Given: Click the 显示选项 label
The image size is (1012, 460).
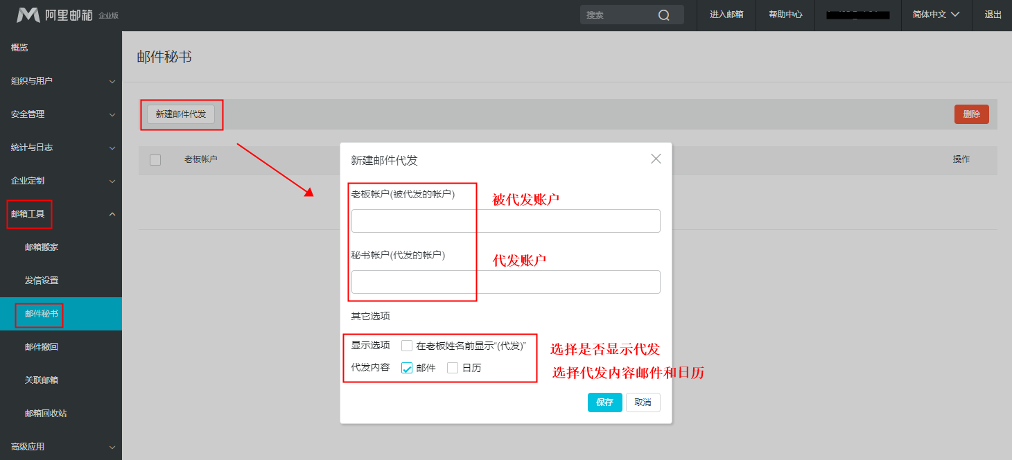Looking at the screenshot, I should pos(371,346).
